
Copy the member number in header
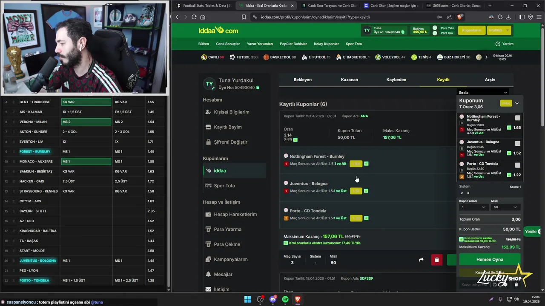403,32
